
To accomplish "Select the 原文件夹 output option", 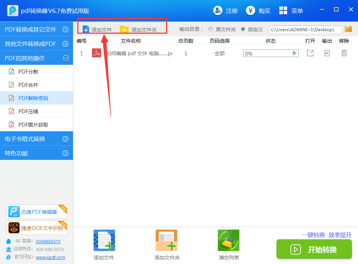I will tap(212, 29).
